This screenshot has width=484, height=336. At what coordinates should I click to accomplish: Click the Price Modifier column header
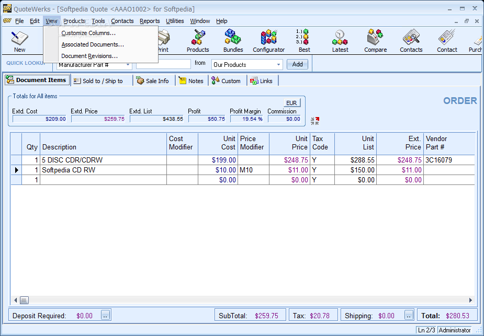253,144
